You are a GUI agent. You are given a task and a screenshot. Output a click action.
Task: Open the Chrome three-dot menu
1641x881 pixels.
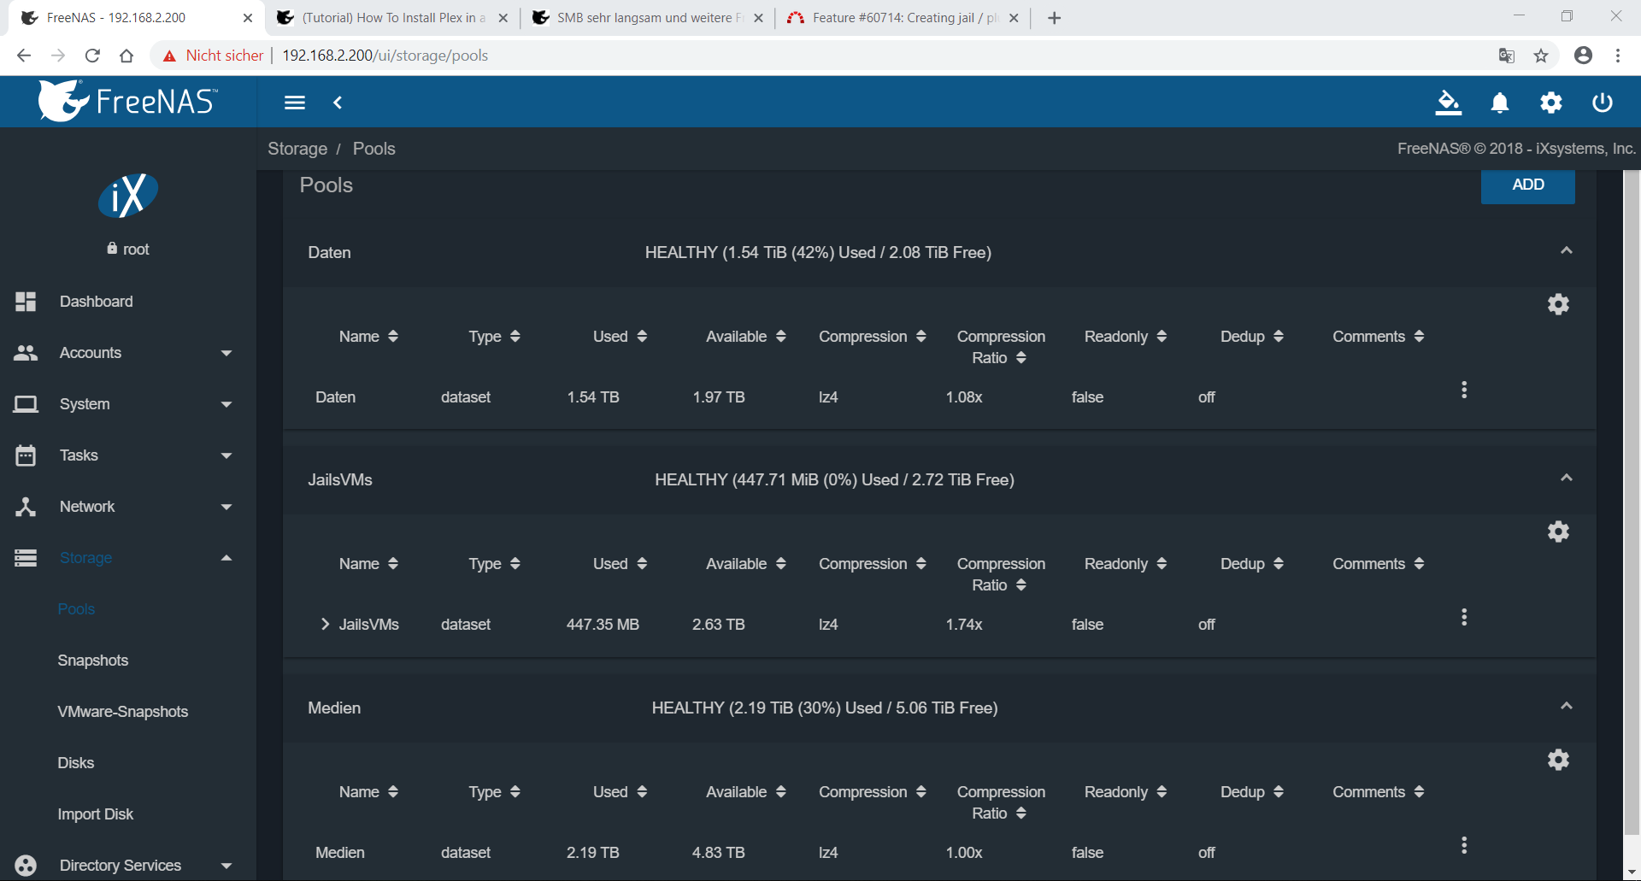tap(1618, 56)
